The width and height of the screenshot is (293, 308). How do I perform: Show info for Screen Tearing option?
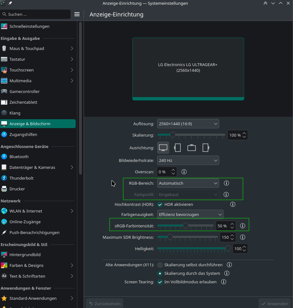click(224, 282)
